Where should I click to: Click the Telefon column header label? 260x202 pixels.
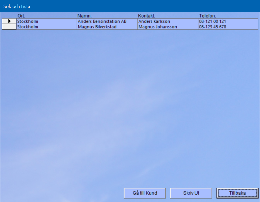[x=207, y=16]
